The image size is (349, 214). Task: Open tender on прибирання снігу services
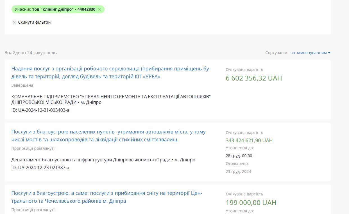pyautogui.click(x=107, y=197)
